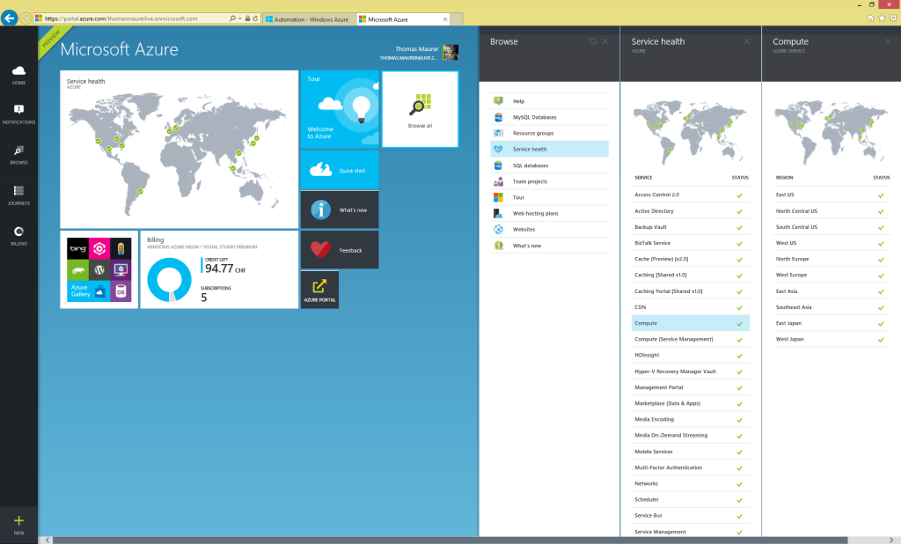The height and width of the screenshot is (544, 901).
Task: Select the highlighted Compute service row
Action: point(691,323)
